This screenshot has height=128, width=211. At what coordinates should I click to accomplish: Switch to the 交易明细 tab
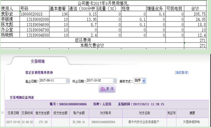[x=37, y=61]
